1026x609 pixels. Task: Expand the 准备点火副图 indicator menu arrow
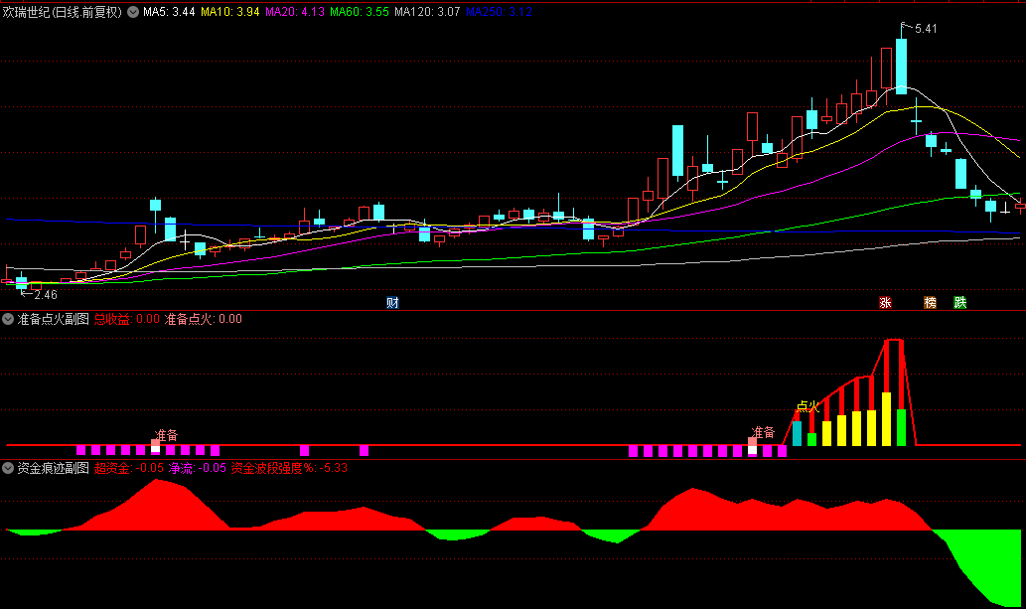[x=9, y=319]
